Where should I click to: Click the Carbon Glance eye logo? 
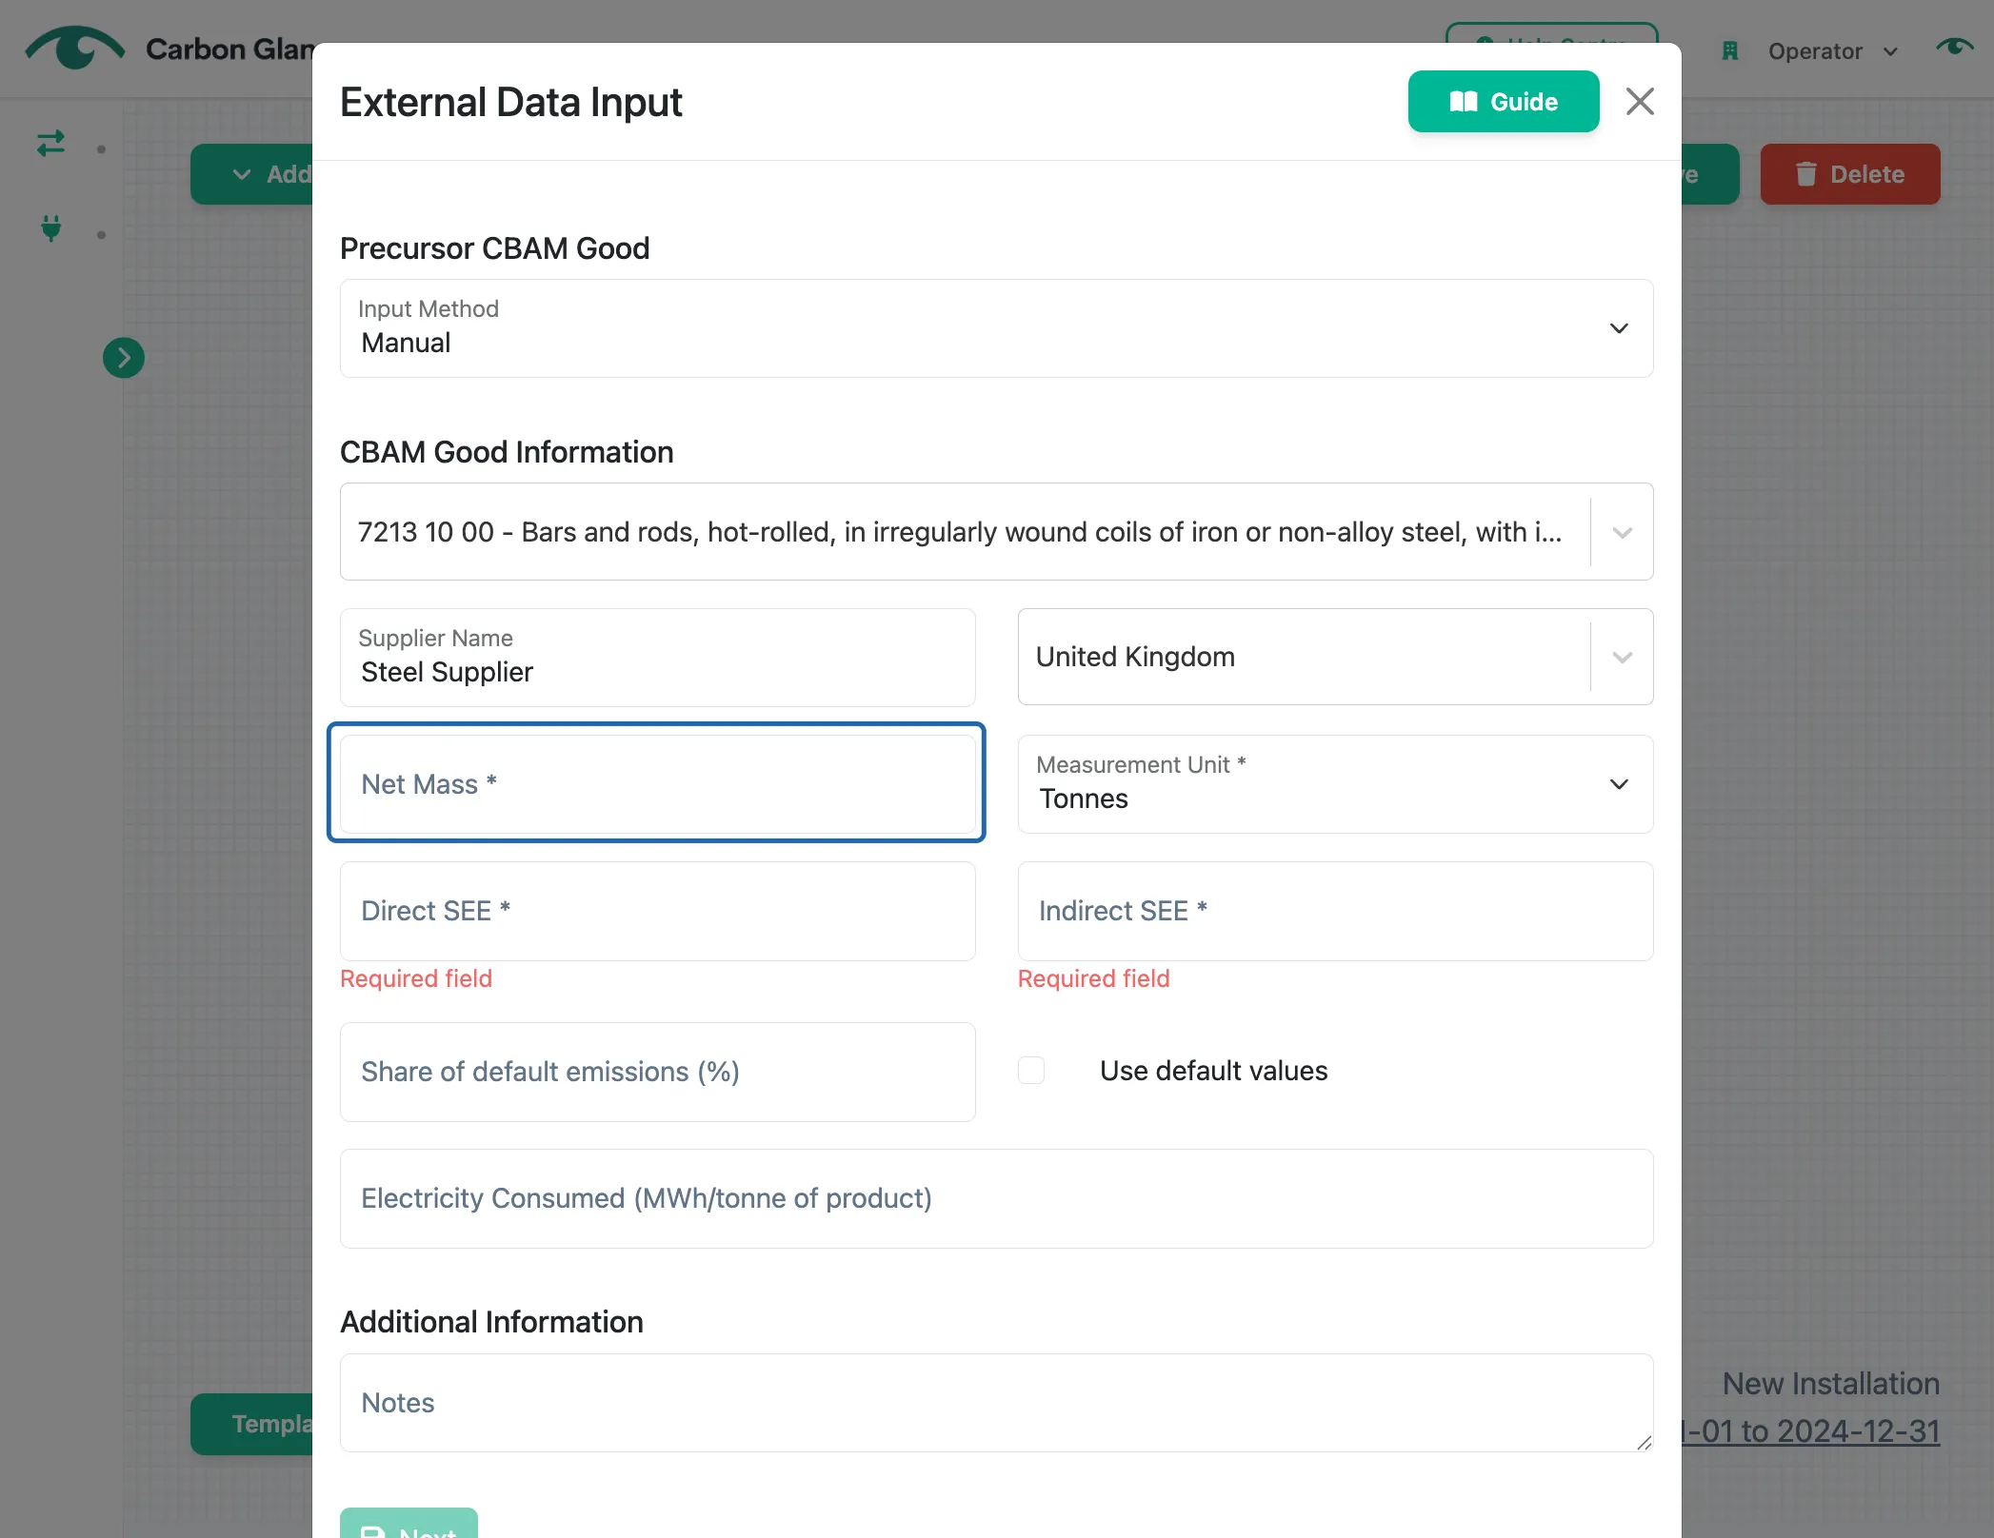coord(74,48)
